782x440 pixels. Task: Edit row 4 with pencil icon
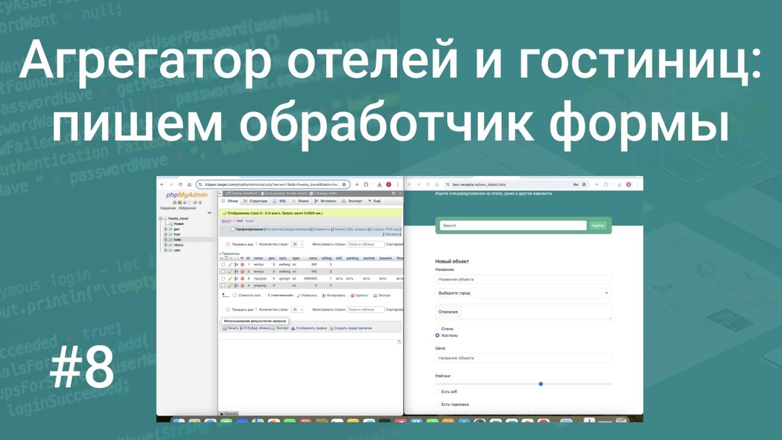[230, 285]
